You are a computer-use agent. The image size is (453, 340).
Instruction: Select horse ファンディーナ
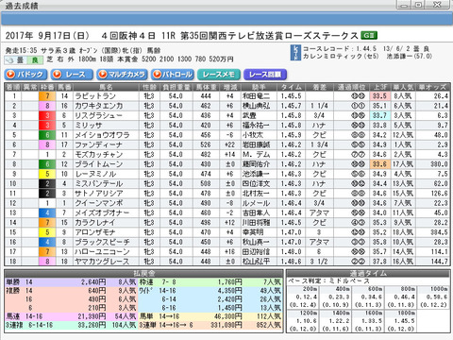click(99, 144)
